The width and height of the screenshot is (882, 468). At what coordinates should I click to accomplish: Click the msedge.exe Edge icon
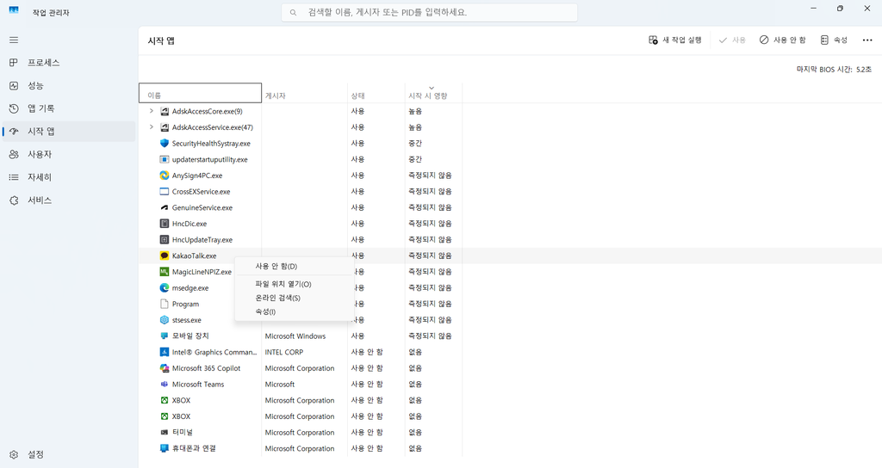pos(165,287)
